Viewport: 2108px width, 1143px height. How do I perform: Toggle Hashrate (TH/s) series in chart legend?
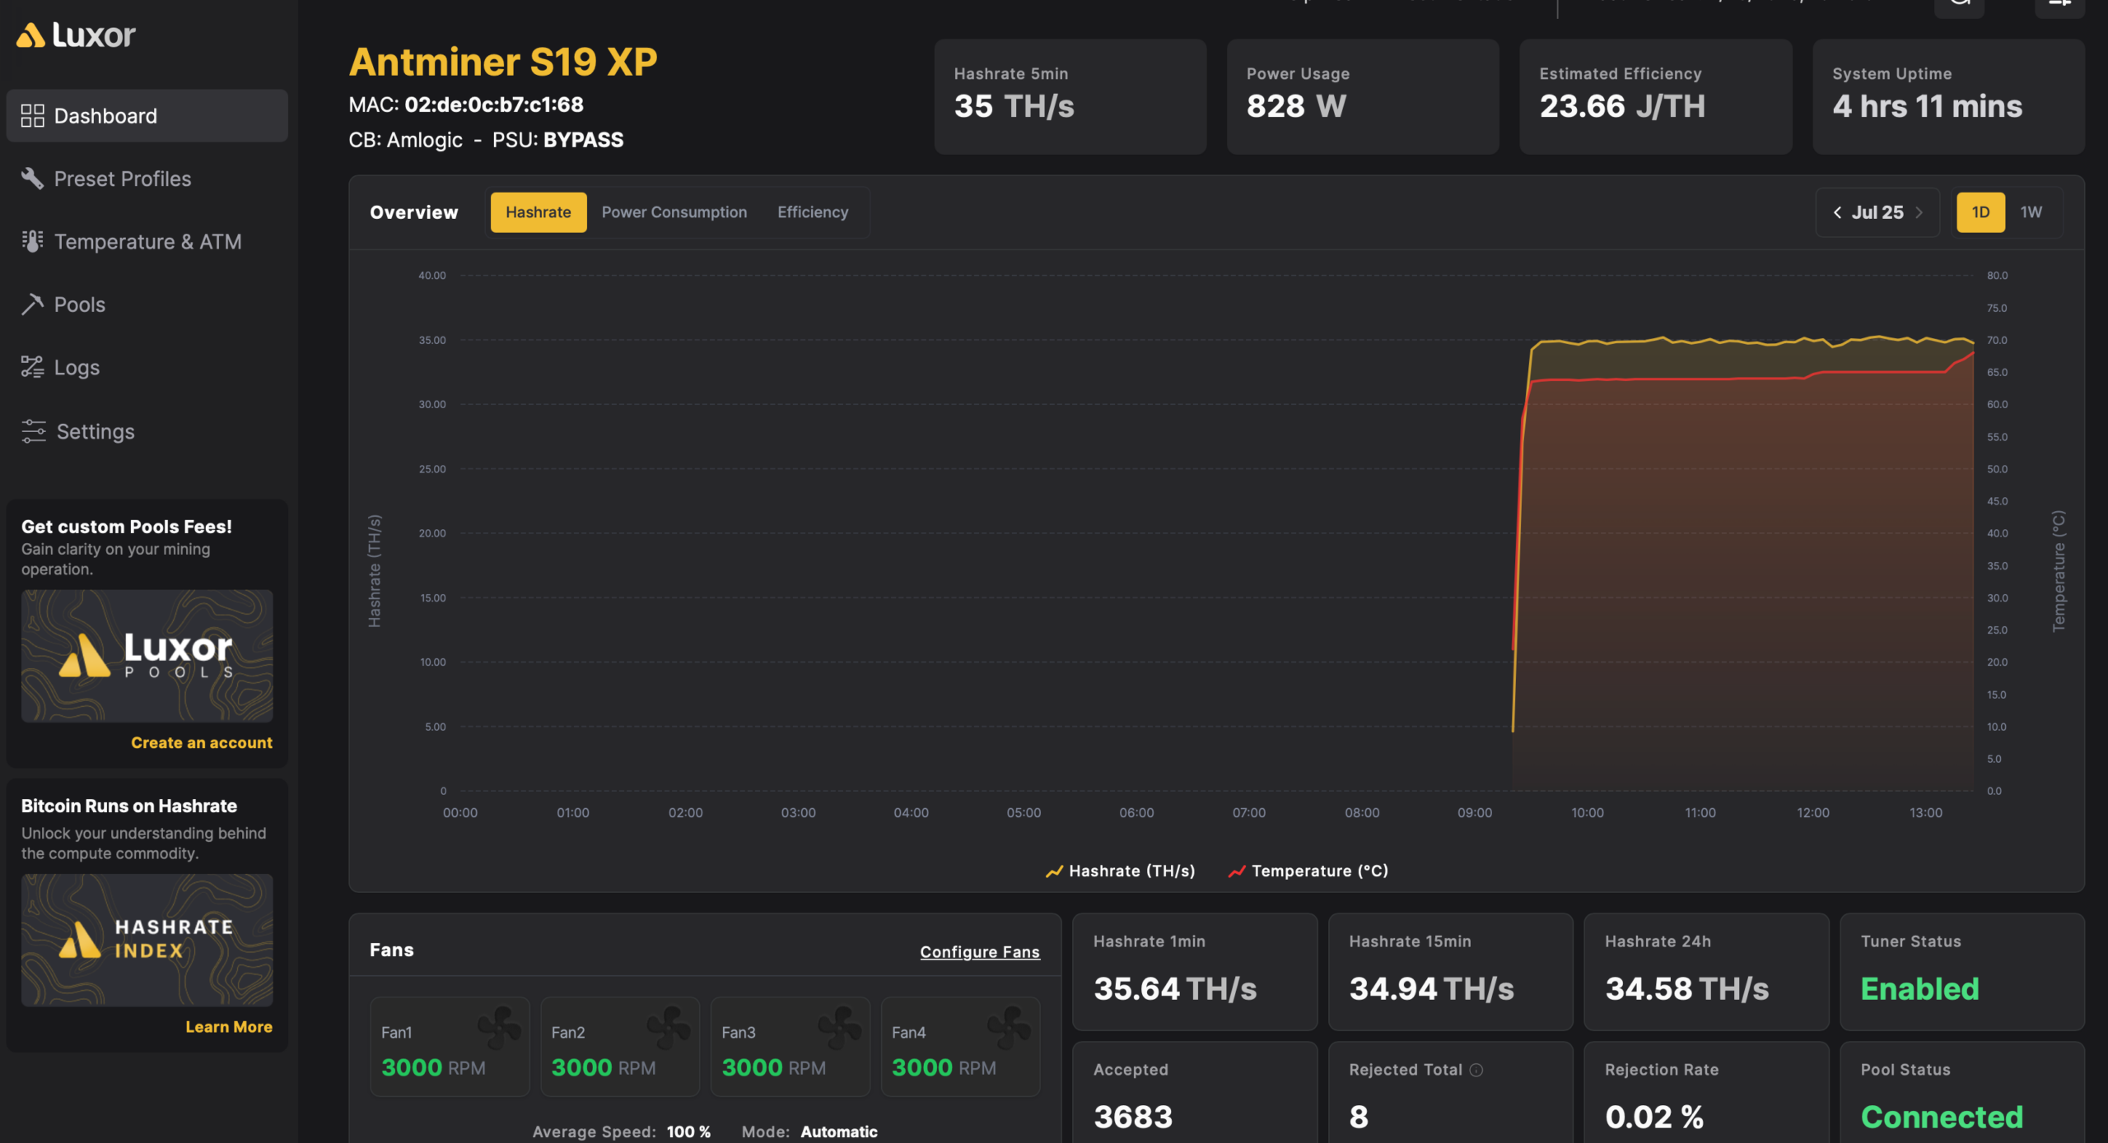1120,871
